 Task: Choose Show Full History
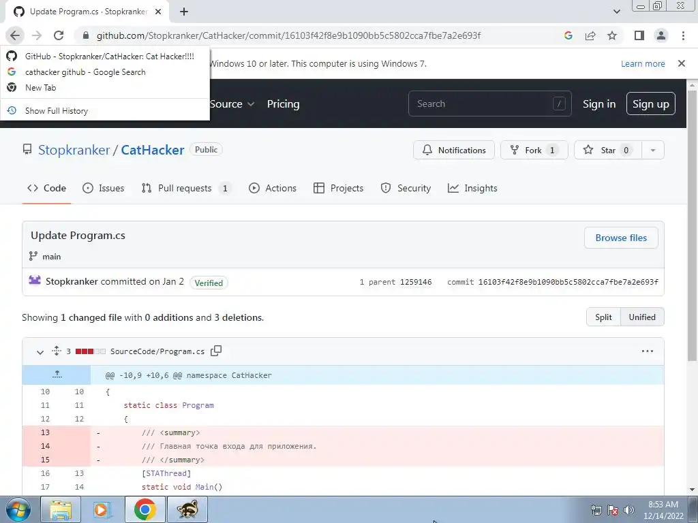tap(105, 111)
